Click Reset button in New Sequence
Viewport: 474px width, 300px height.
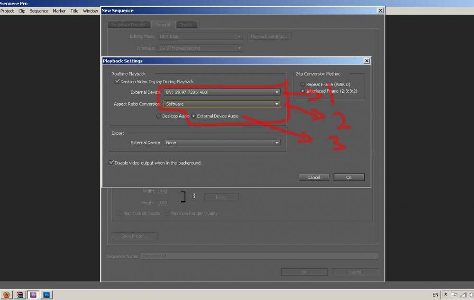click(x=221, y=197)
